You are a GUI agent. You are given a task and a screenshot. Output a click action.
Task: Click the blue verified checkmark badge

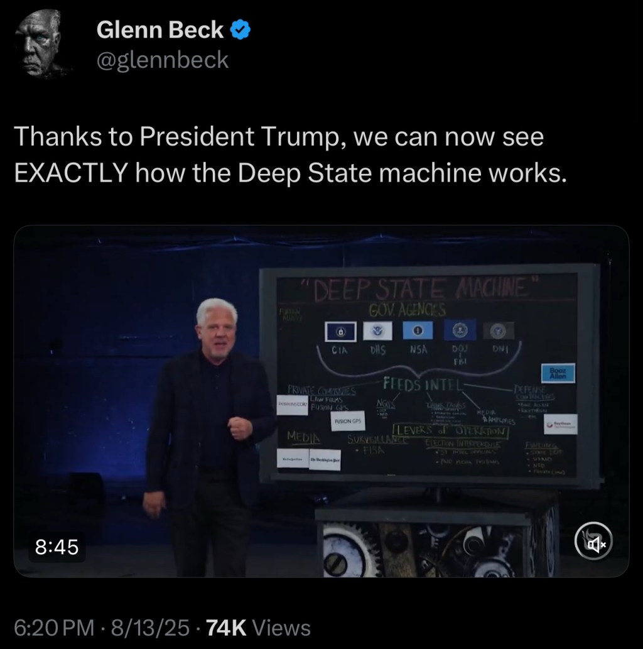click(240, 30)
